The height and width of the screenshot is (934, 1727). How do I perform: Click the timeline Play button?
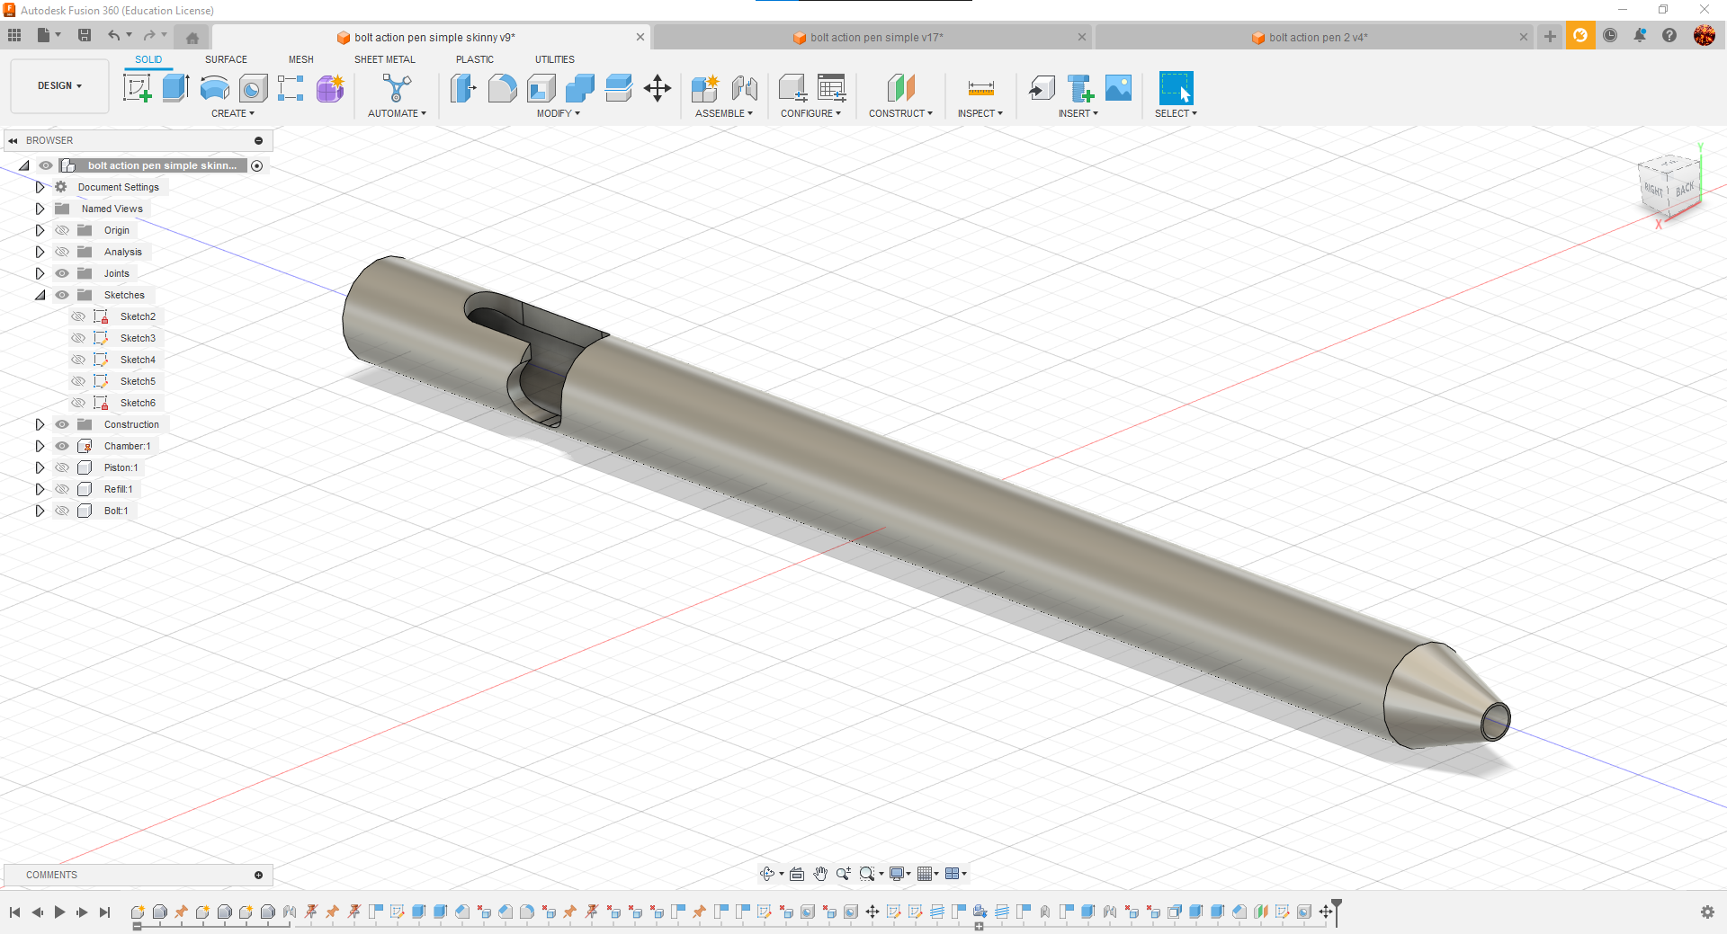coord(59,912)
